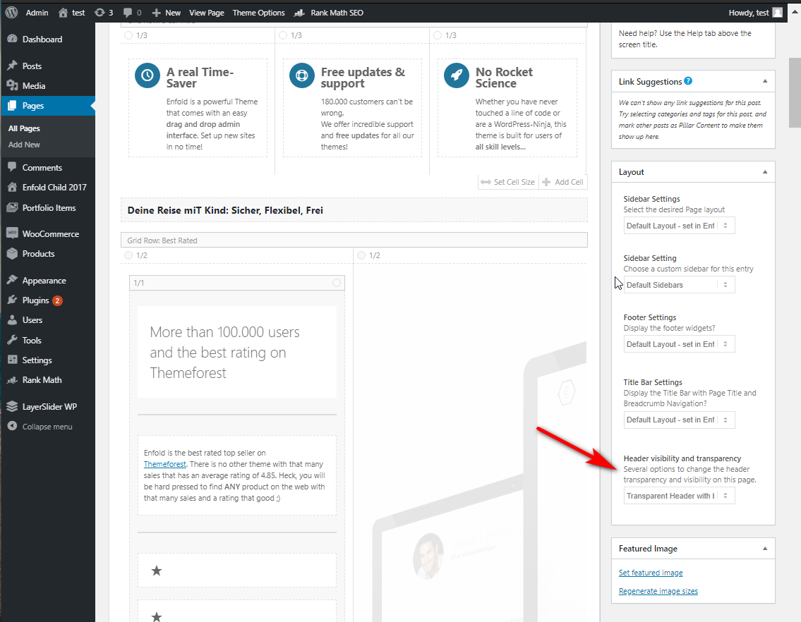Click the WordPress logo icon
801x622 pixels.
point(11,12)
